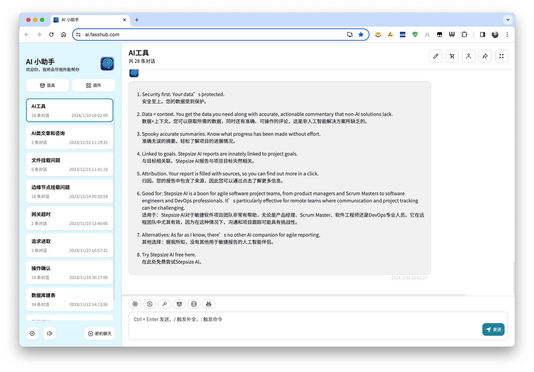This screenshot has height=372, width=534.
Task: Click the AI 小助手 spiral logo in sidebar
Action: (107, 64)
